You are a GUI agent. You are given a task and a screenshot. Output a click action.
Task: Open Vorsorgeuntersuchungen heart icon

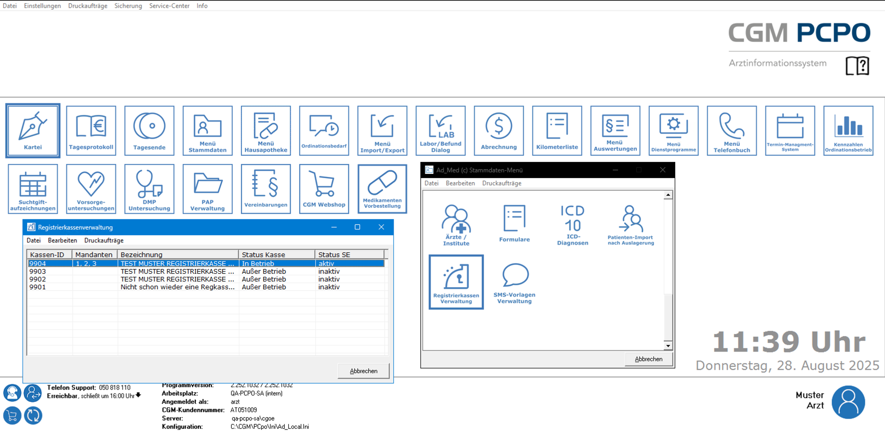click(91, 189)
